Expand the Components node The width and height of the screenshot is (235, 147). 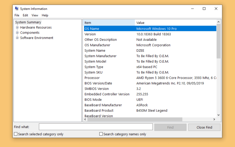tap(17, 33)
